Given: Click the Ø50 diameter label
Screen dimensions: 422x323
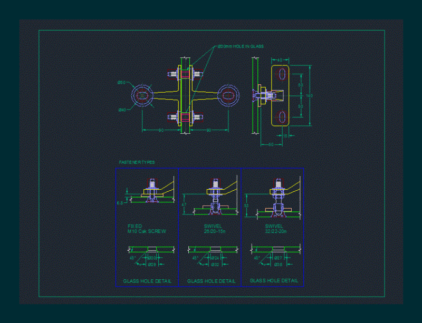Looking at the screenshot, I should [121, 83].
